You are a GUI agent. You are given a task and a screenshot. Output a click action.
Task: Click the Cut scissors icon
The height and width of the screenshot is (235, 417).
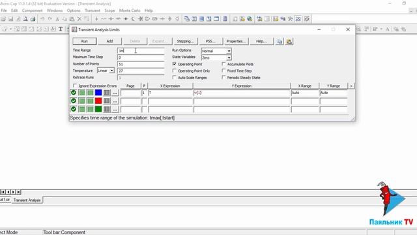57,19
